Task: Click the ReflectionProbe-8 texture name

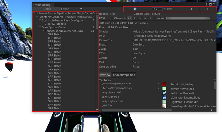Action: coord(182,93)
